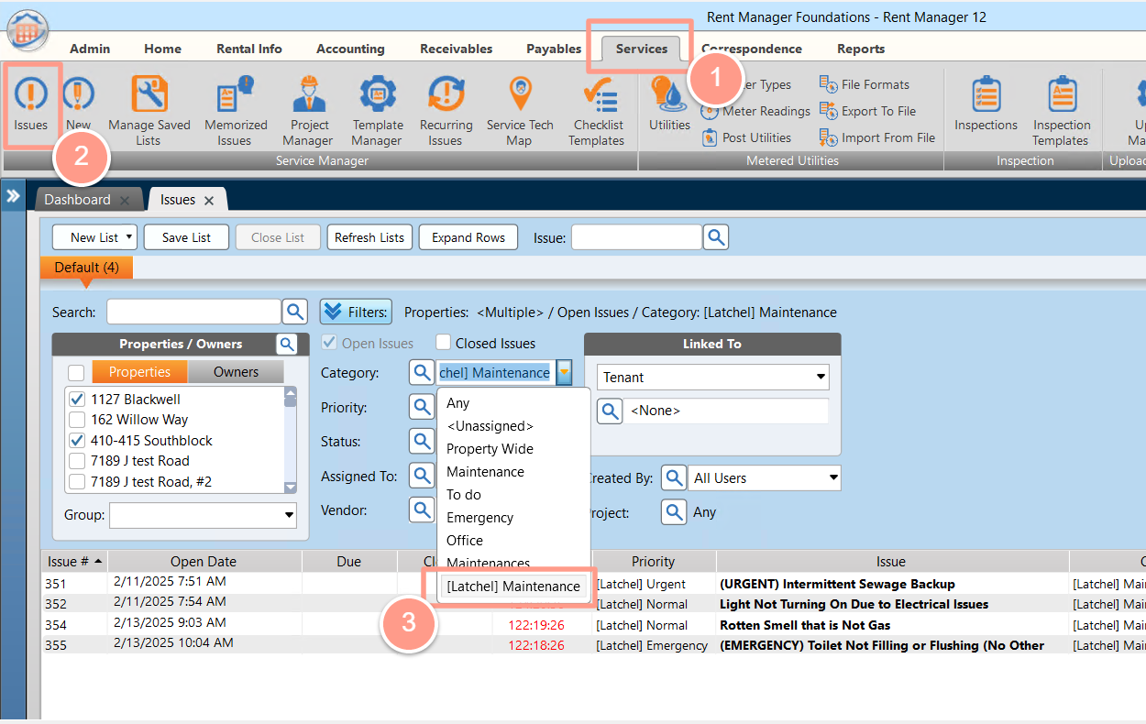Open the Accounting ribbon tab
The height and width of the screenshot is (724, 1146).
tap(350, 49)
